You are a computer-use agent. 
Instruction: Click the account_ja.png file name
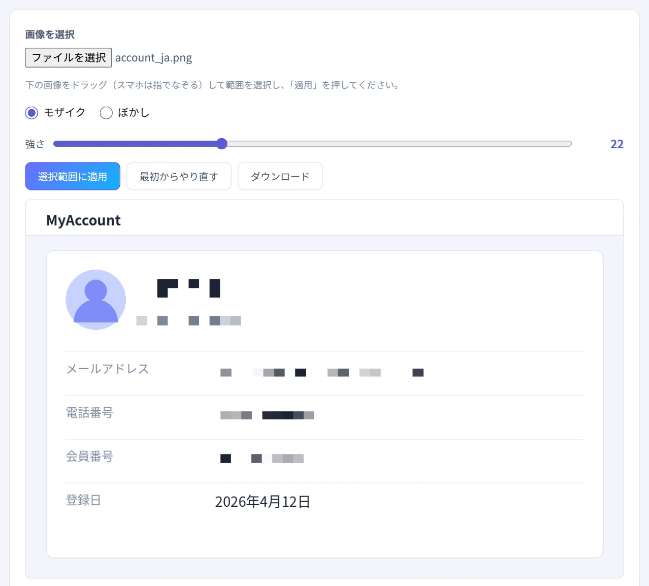pyautogui.click(x=153, y=58)
